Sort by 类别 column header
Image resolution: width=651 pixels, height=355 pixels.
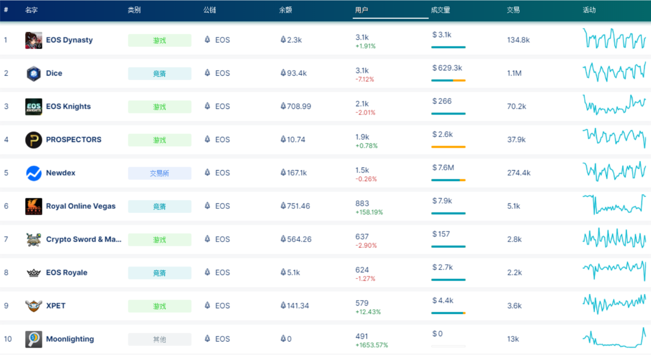134,10
